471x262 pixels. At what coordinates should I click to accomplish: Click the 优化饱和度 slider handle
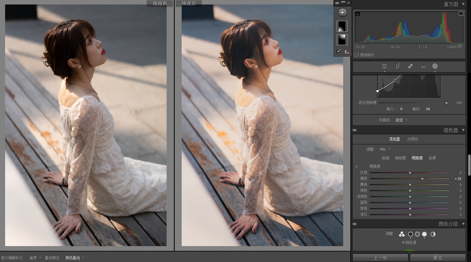446,103
